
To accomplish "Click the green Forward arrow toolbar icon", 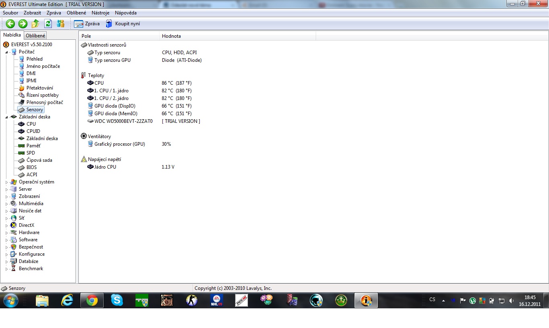I will pos(23,24).
